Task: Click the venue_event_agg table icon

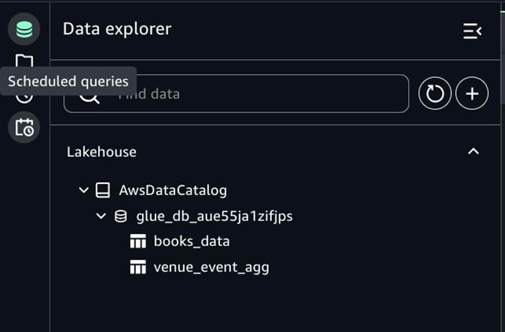Action: [138, 267]
